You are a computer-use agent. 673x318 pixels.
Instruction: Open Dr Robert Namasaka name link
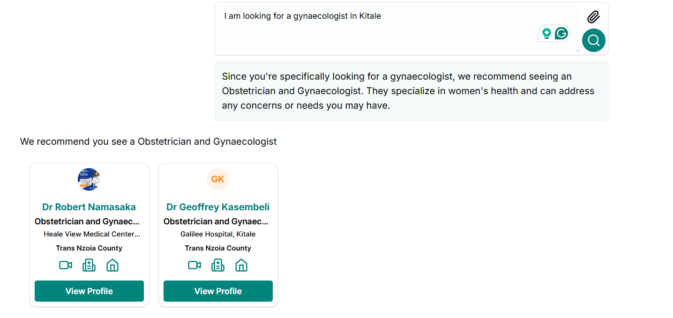tap(89, 207)
